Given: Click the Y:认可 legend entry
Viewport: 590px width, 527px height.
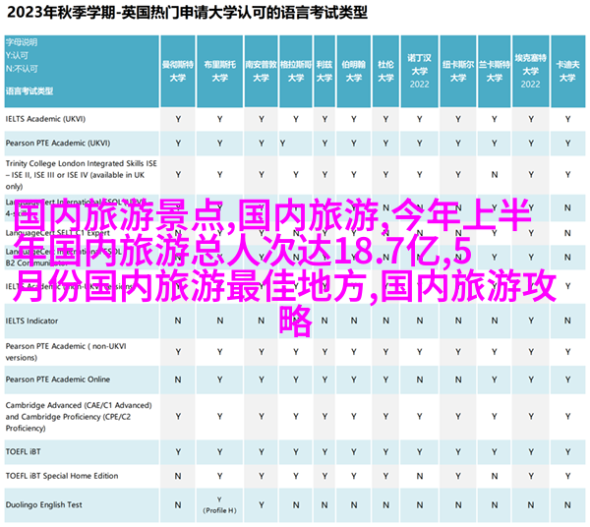Looking at the screenshot, I should [17, 56].
